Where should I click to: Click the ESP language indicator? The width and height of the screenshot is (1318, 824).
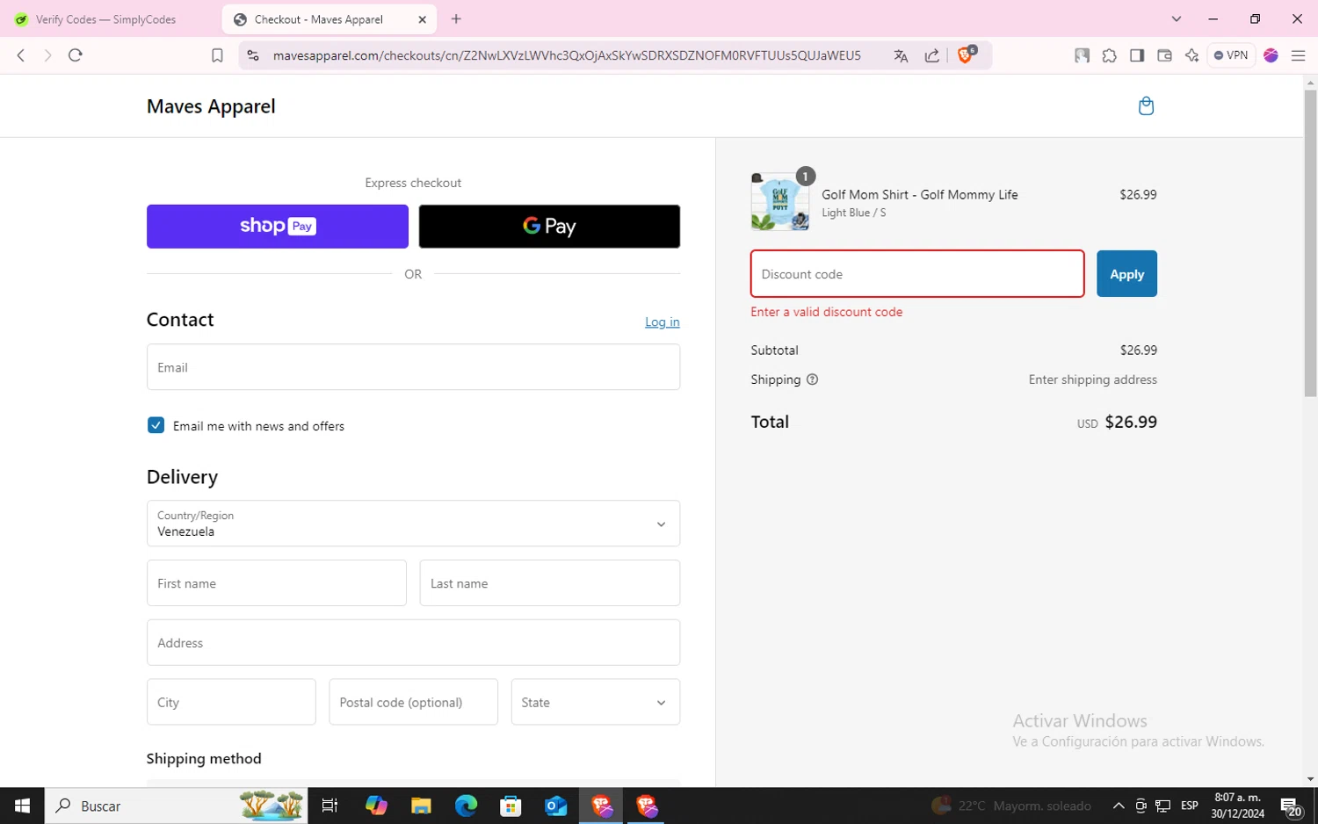click(x=1190, y=806)
